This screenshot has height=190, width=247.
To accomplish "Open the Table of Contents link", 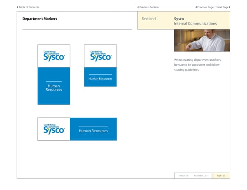I will point(29,7).
